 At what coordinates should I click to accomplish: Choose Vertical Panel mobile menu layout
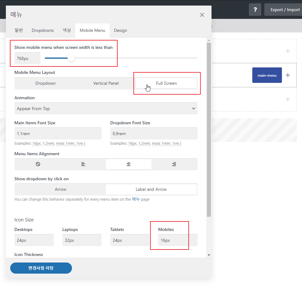[106, 83]
